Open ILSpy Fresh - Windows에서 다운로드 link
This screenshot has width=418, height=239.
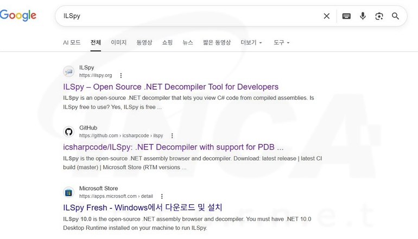[143, 208]
